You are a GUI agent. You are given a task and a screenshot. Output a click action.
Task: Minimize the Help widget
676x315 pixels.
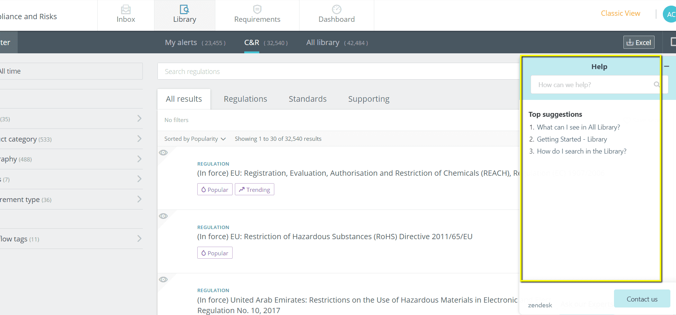click(667, 66)
